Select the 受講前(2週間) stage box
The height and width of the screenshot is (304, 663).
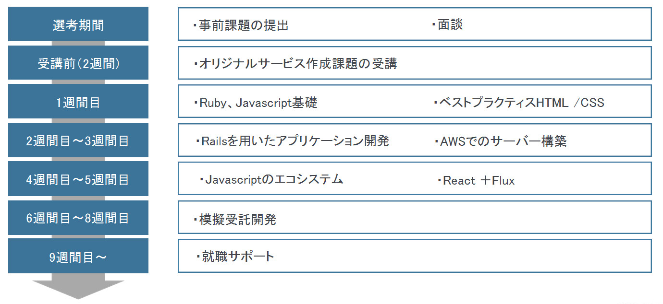78,63
